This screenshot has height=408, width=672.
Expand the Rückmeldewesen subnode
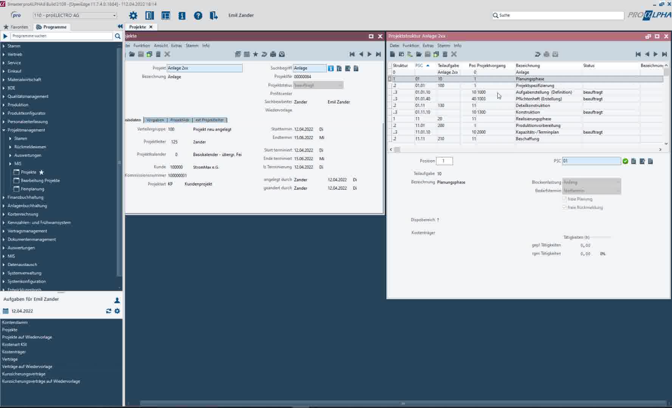10,147
